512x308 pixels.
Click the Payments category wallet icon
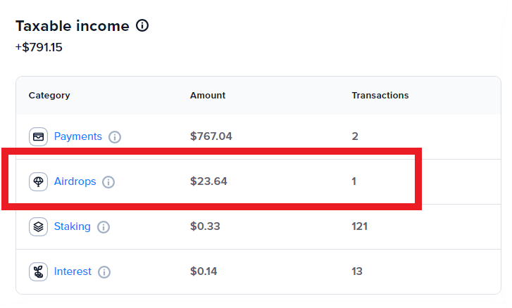click(x=38, y=136)
